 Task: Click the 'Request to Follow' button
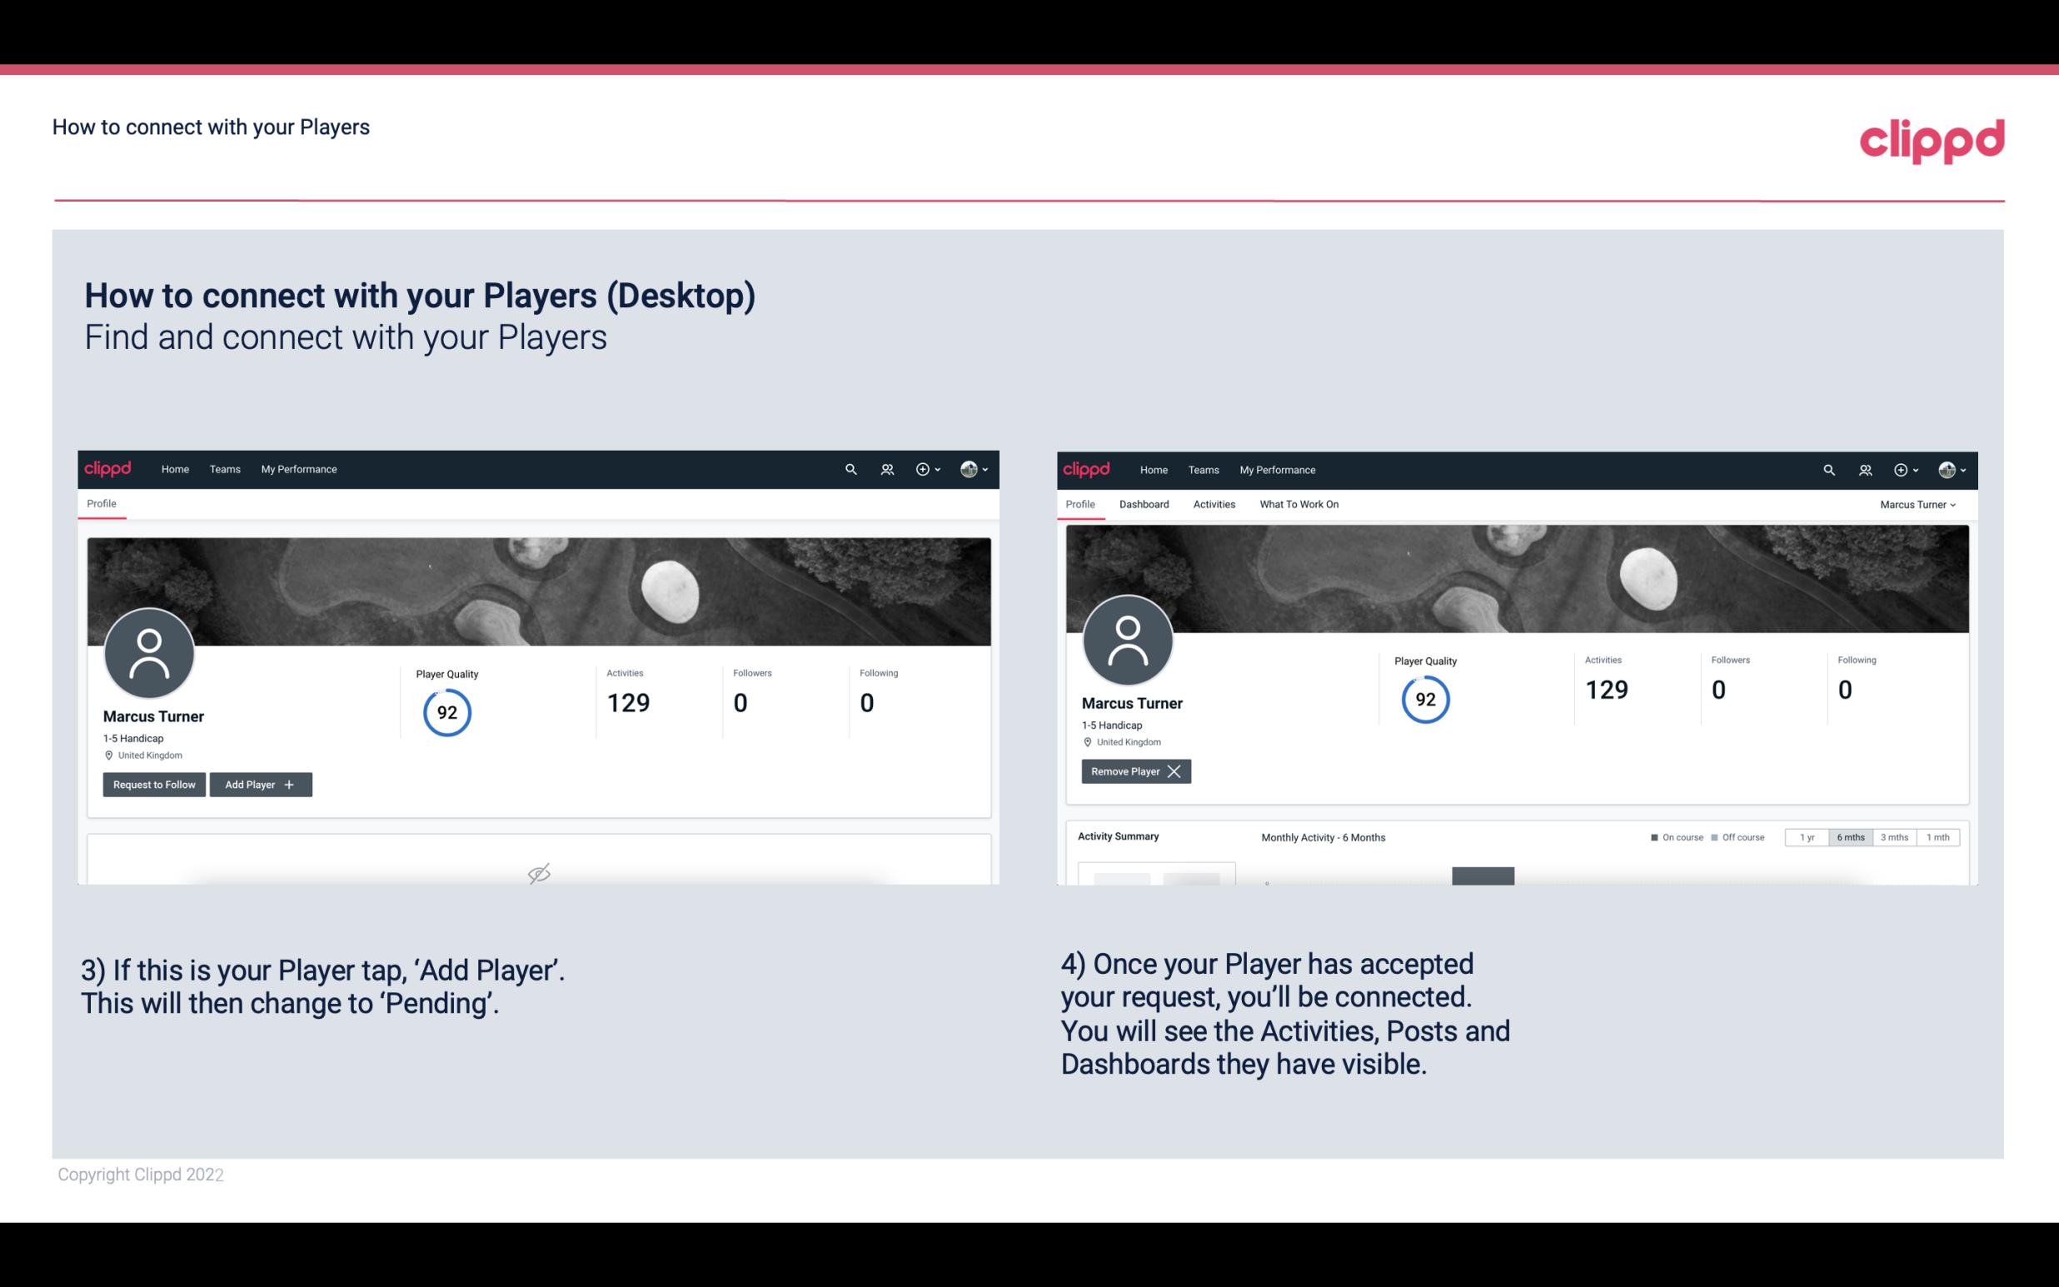pos(152,783)
